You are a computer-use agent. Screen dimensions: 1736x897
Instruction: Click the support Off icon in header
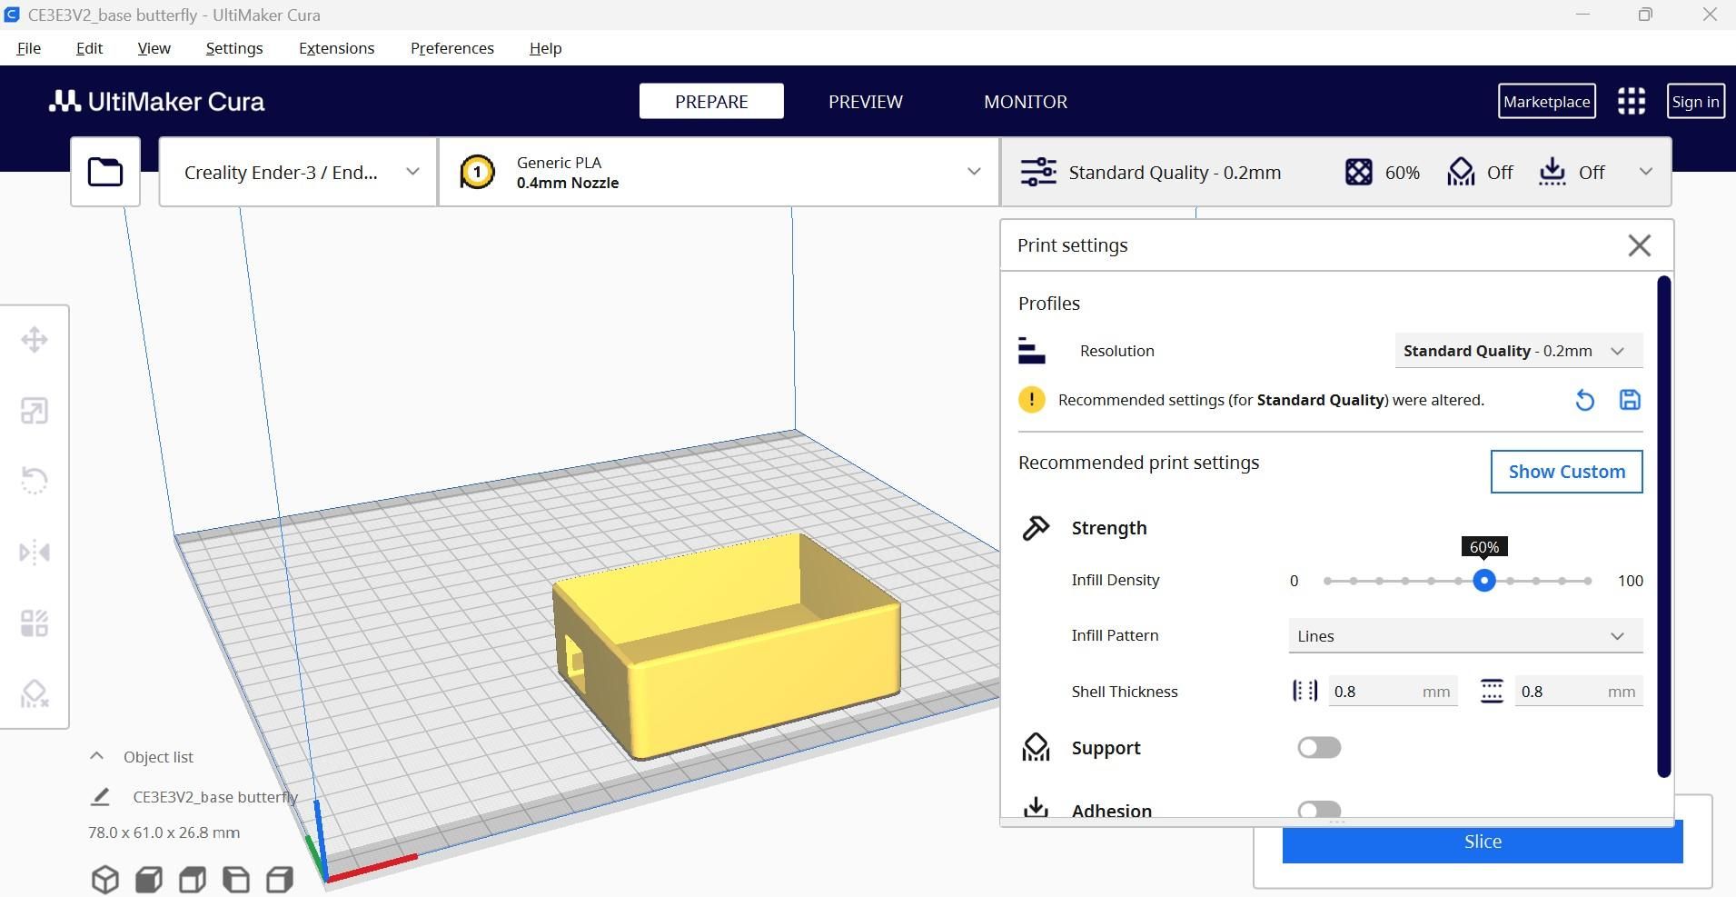click(x=1461, y=172)
